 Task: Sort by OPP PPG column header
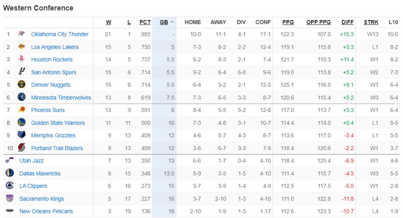[319, 22]
